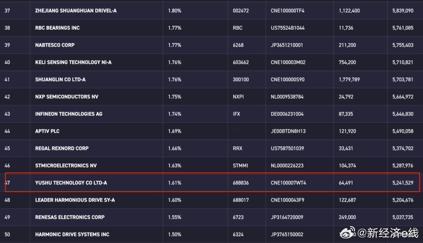The width and height of the screenshot is (423, 243).
Task: Select HARMONIC DRIVE SYSTEMS INC row
Action: coord(211,234)
